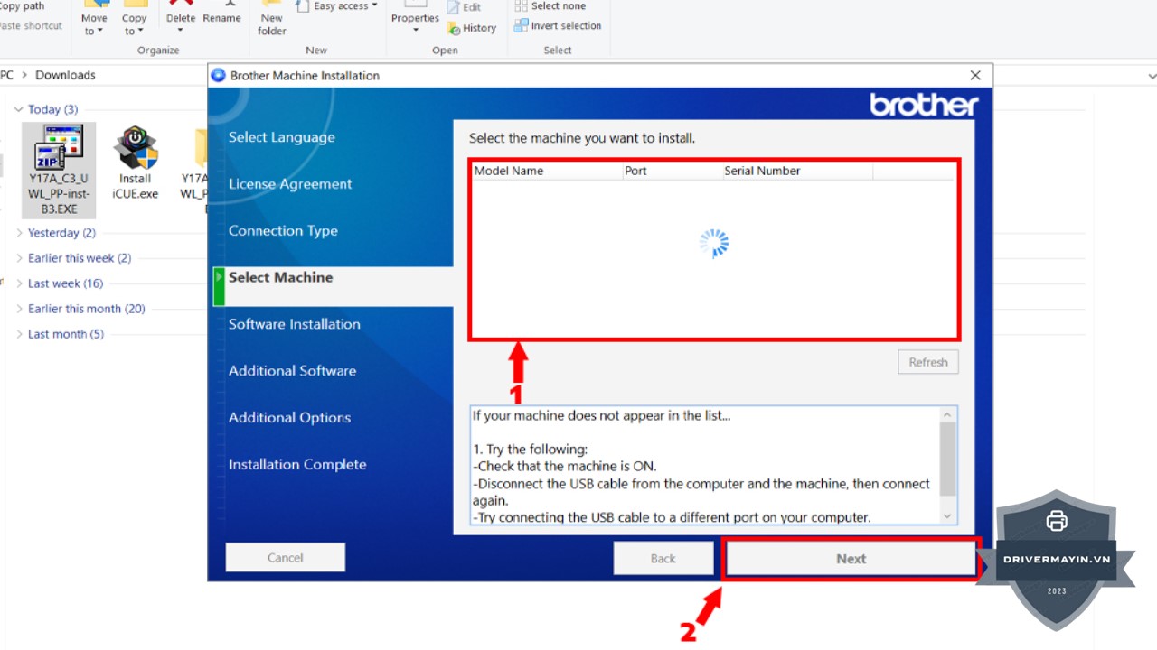The width and height of the screenshot is (1157, 650).
Task: Click the Cancel button in installer
Action: coord(286,558)
